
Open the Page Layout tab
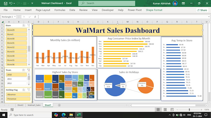click(43, 10)
